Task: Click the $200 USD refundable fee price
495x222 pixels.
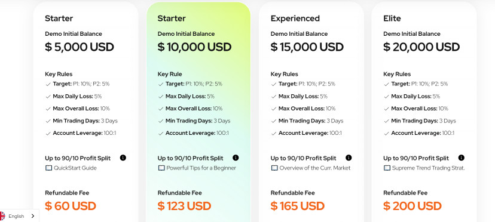Action: click(412, 206)
